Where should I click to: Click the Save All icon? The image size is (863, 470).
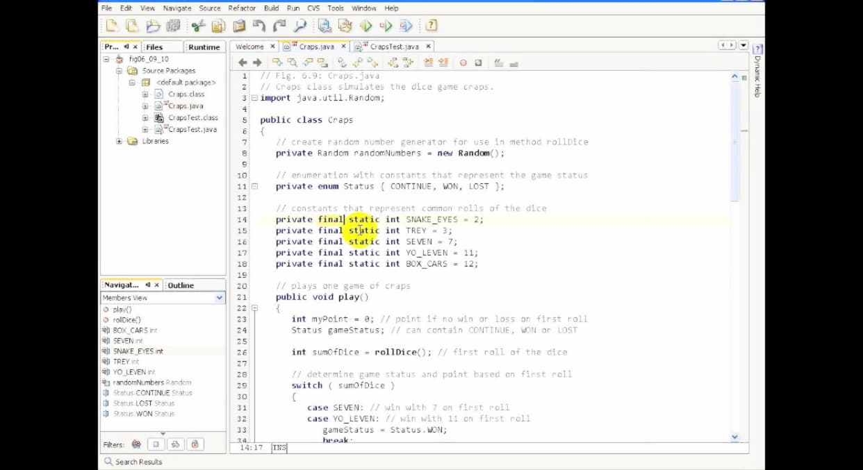(174, 26)
